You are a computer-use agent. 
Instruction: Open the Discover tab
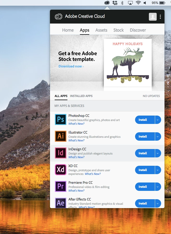[138, 30]
